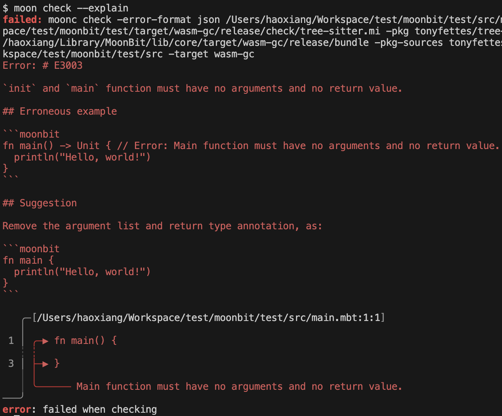This screenshot has height=416, width=502.
Task: Click println line in the suggestion code
Action: (x=82, y=272)
